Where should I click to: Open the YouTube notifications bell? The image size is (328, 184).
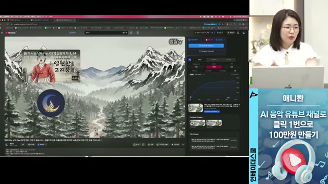click(238, 33)
